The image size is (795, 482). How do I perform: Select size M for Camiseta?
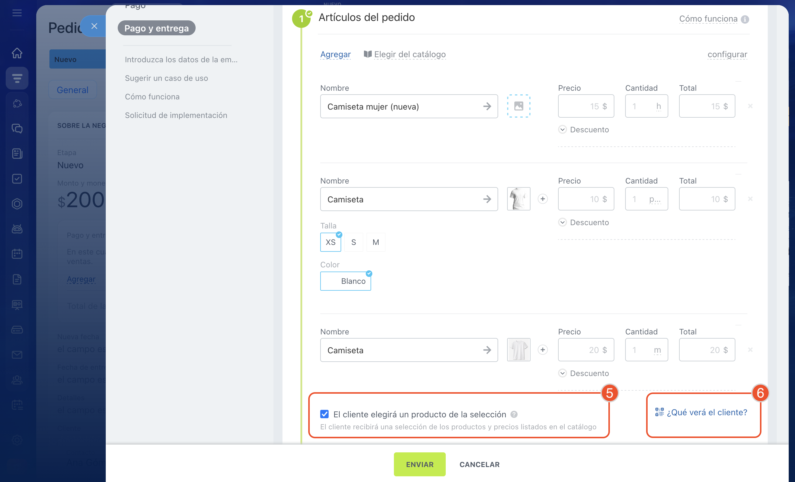376,242
